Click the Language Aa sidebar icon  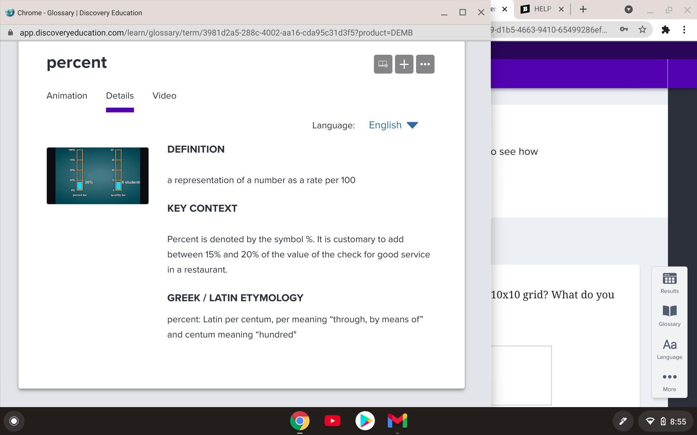669,349
